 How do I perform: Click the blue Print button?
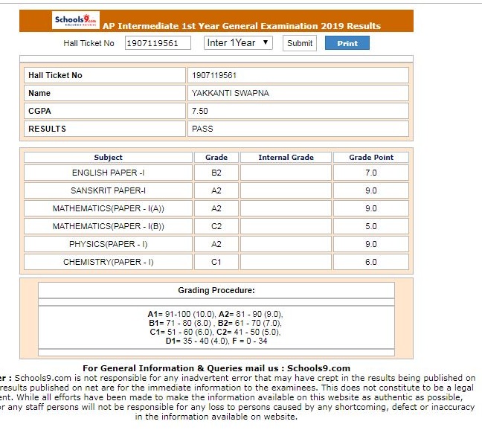[347, 43]
